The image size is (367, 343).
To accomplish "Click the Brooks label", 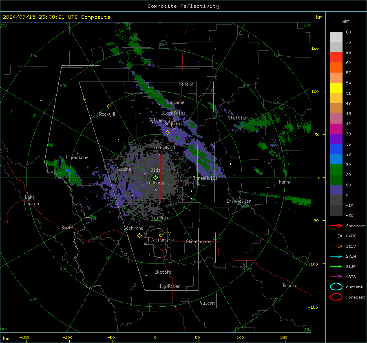I will point(290,285).
